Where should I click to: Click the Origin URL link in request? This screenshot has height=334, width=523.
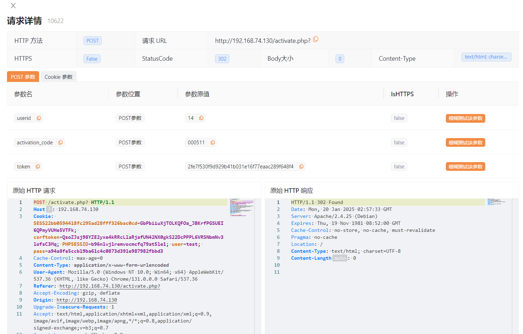point(87,300)
